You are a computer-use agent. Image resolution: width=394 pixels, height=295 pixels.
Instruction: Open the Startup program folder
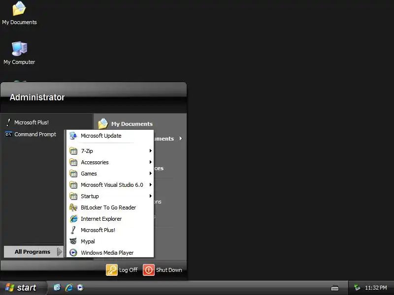(x=110, y=196)
